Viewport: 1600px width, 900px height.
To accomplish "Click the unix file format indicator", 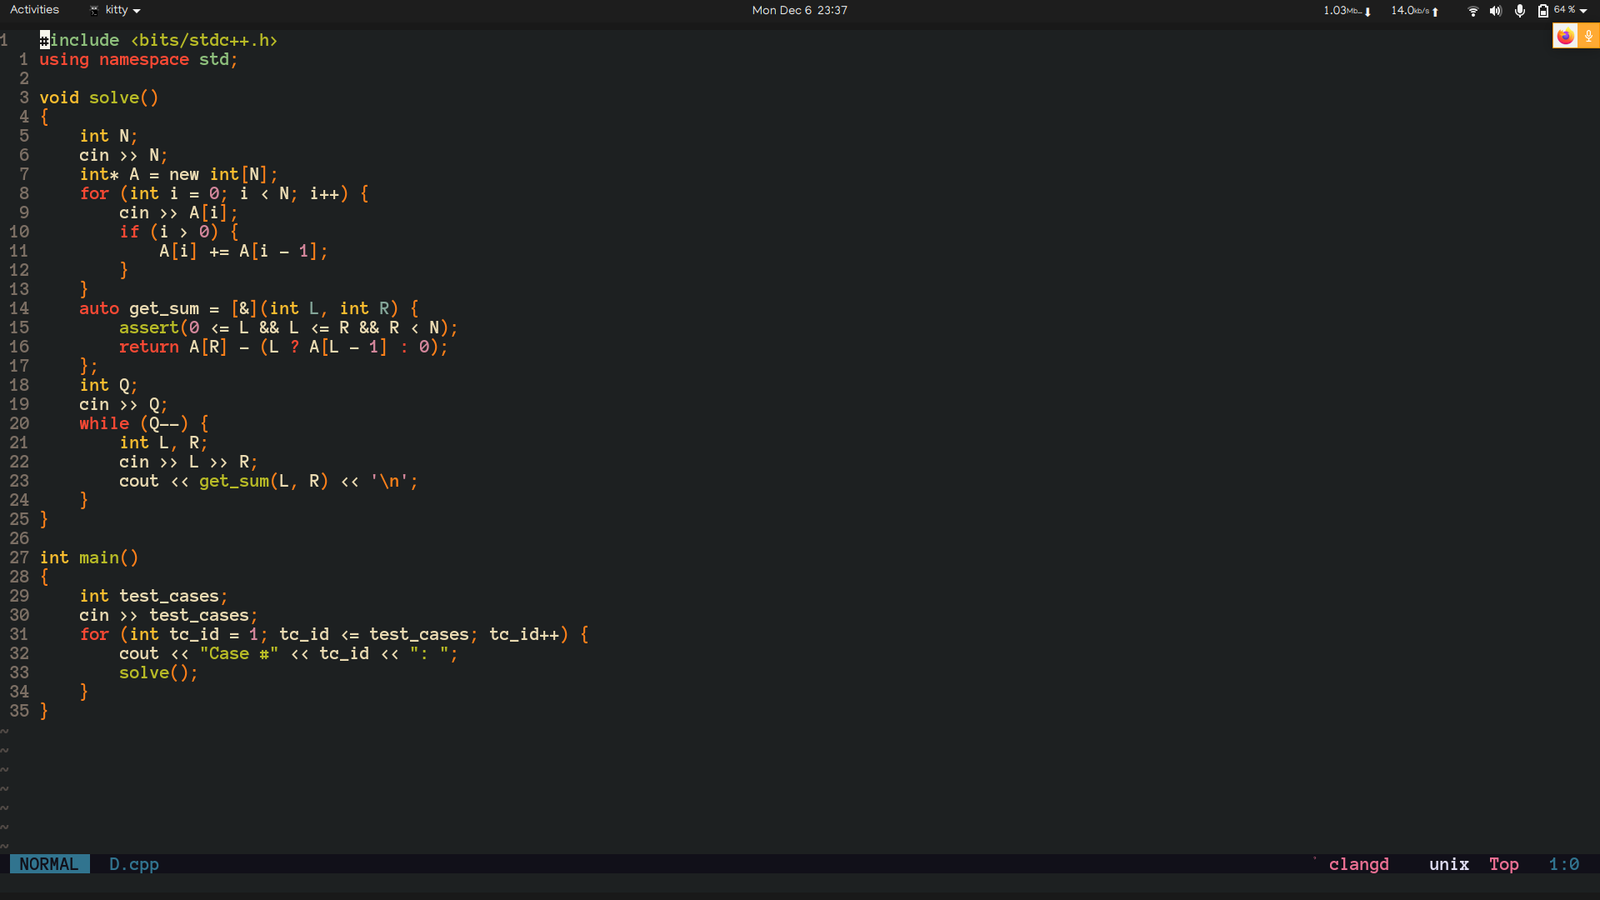I will pos(1448,864).
